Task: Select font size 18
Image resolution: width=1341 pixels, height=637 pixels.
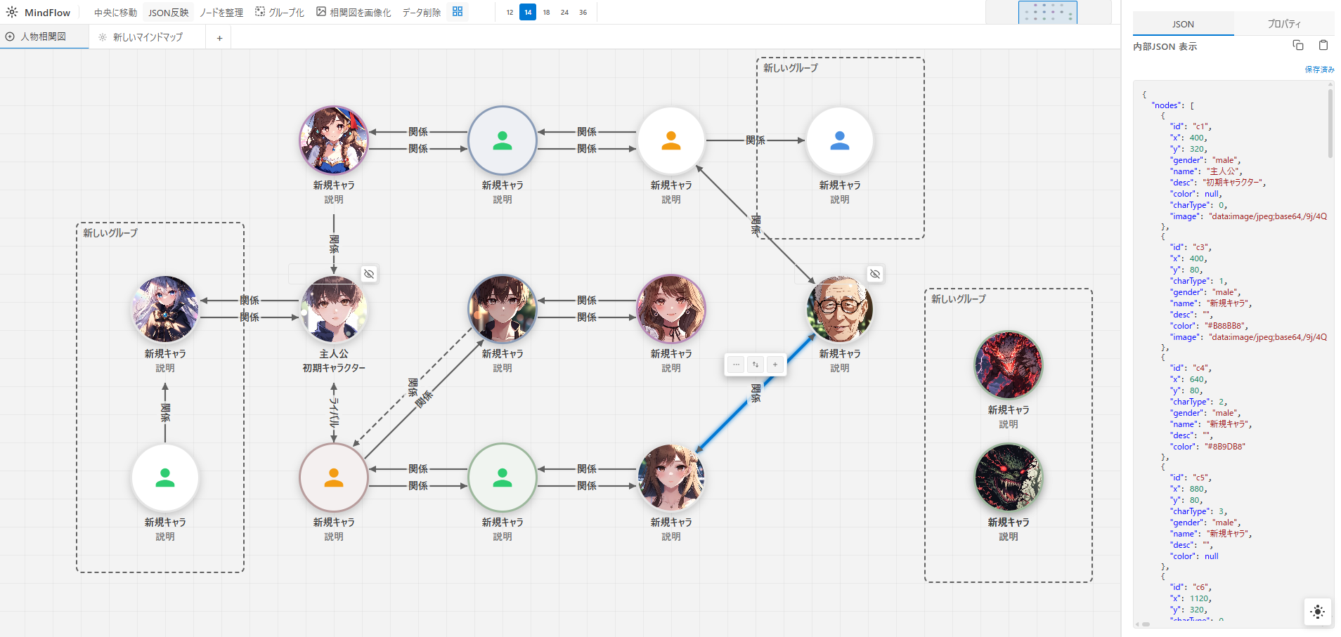Action: (546, 13)
